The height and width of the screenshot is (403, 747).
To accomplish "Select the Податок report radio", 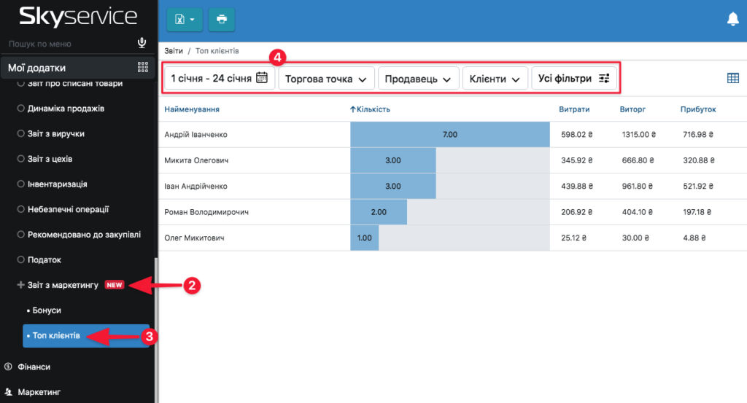I will [20, 259].
